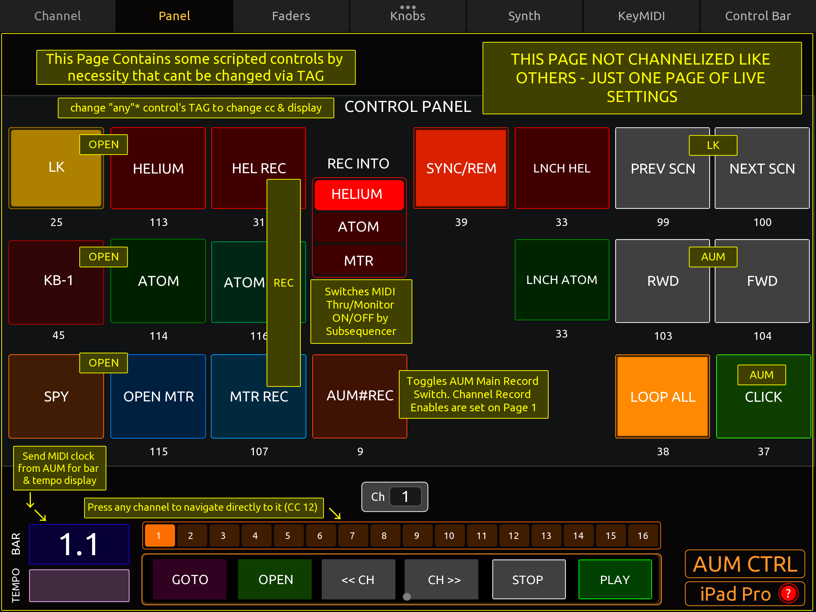Select channel 12 in channel strip
Screen dimensions: 816x612
[514, 536]
